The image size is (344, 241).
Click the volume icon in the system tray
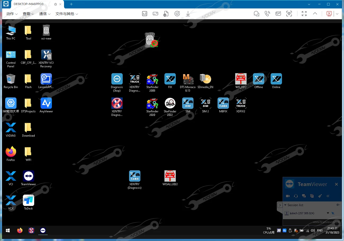[313, 230]
